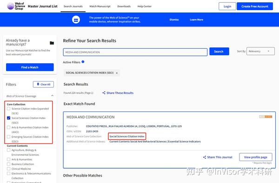Screen dimensions: 279x183
Task: Open the Sort By Relevancy dropdown
Action: click(260, 51)
